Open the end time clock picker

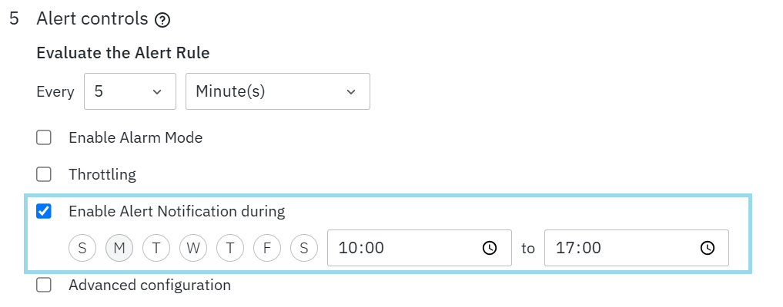click(707, 248)
